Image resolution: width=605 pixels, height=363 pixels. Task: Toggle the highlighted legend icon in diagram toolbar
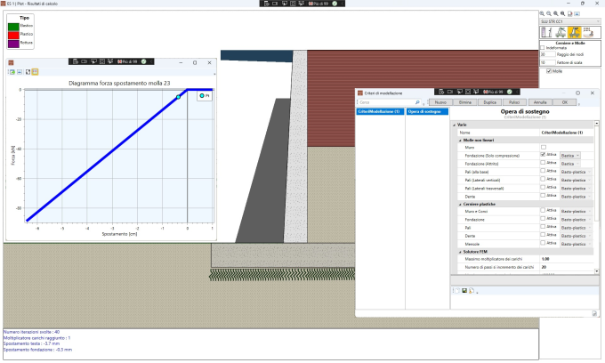(x=35, y=72)
